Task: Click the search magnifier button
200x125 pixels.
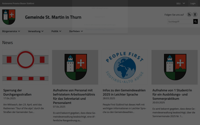Action: point(195,22)
